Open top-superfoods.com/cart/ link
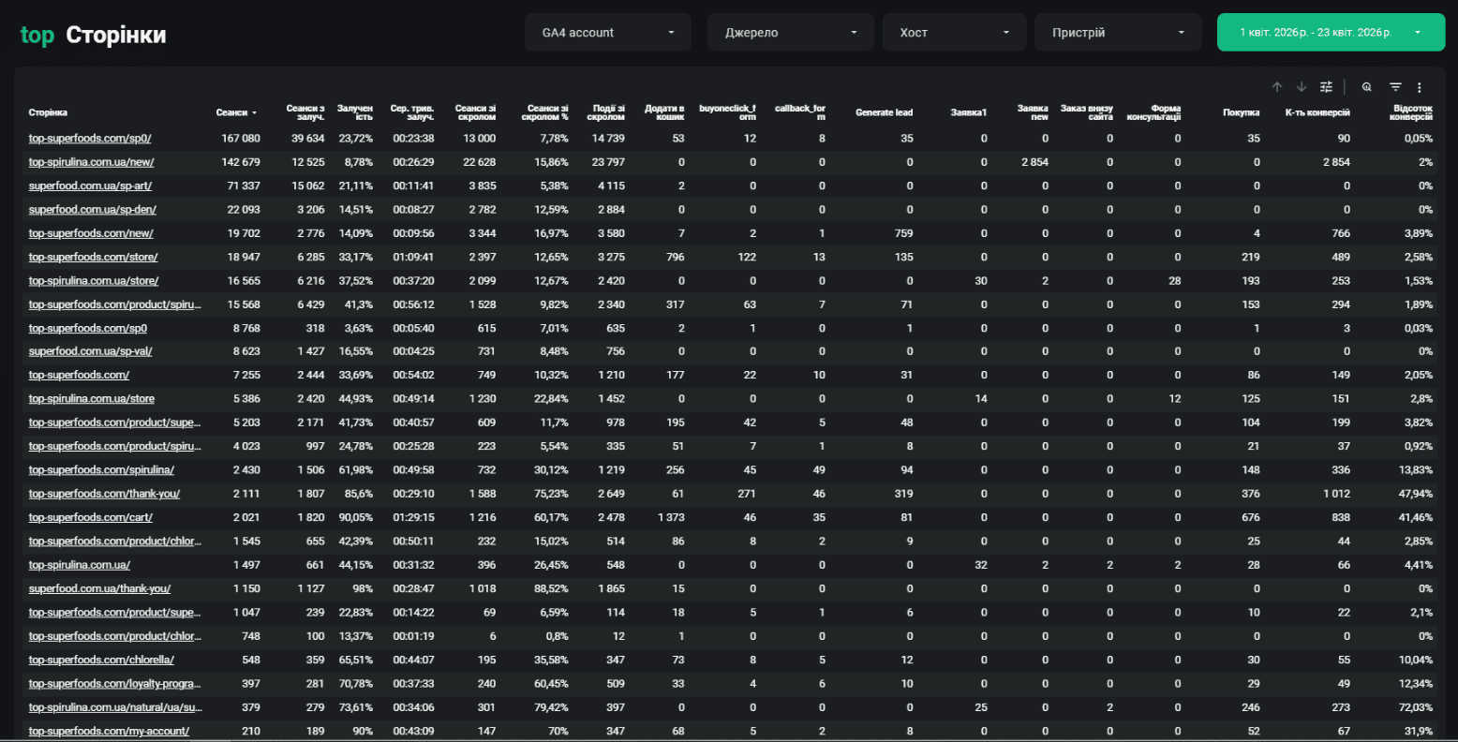The height and width of the screenshot is (742, 1458). (x=91, y=517)
